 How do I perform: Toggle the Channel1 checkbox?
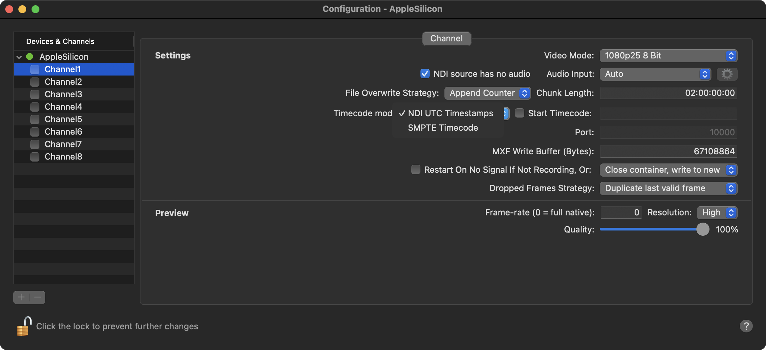coord(35,69)
